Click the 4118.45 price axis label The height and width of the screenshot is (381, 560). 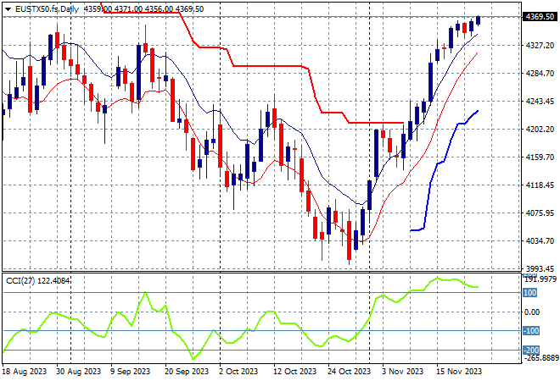point(540,185)
